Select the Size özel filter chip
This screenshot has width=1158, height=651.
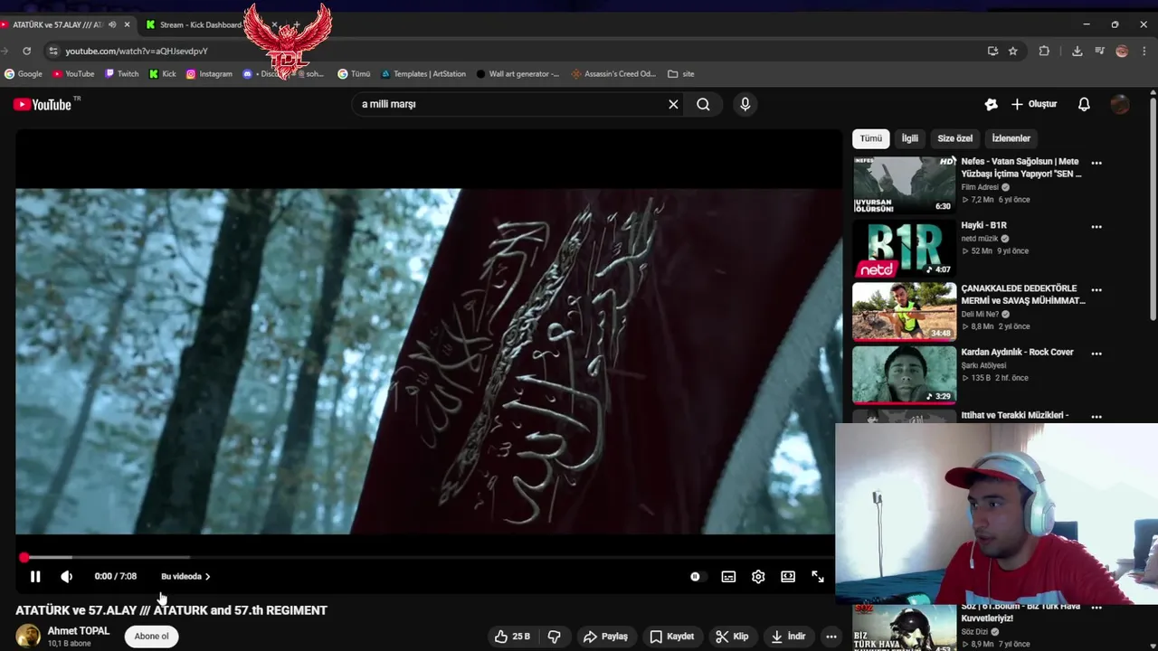pyautogui.click(x=954, y=138)
